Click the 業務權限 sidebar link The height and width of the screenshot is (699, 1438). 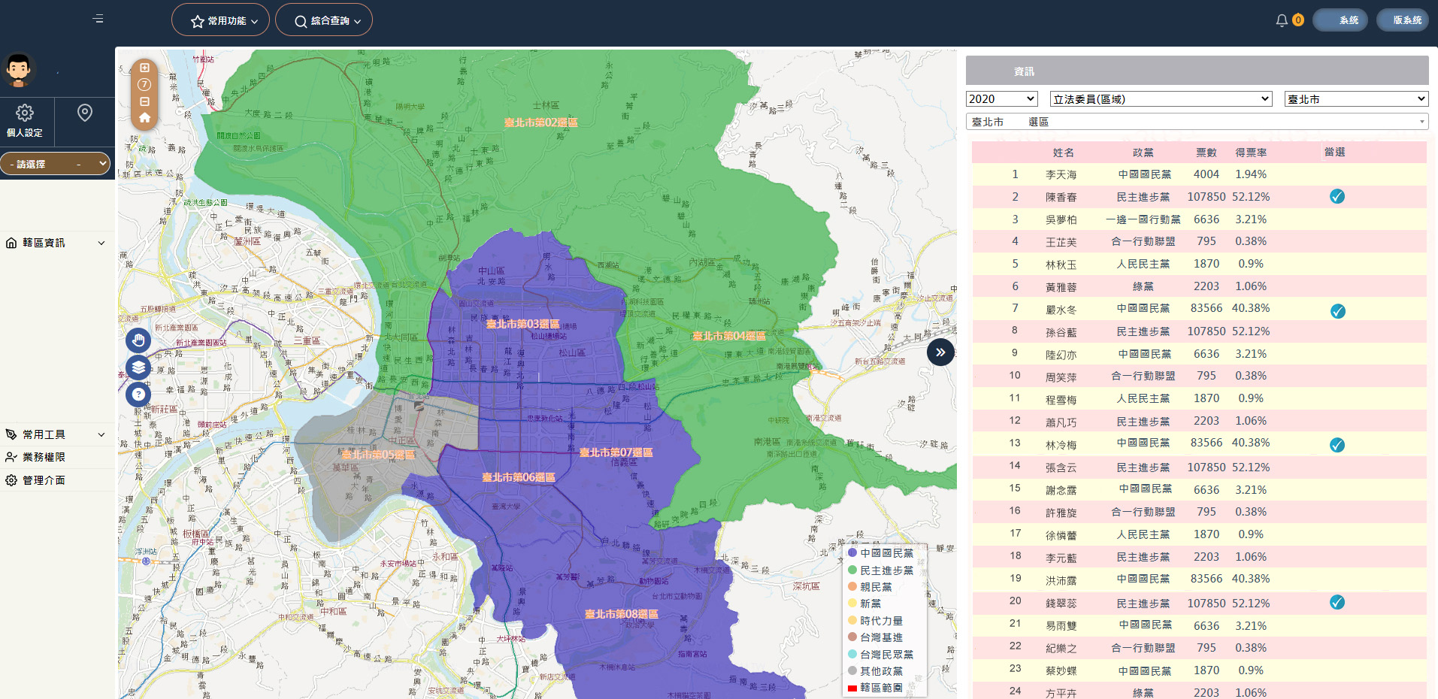click(44, 457)
